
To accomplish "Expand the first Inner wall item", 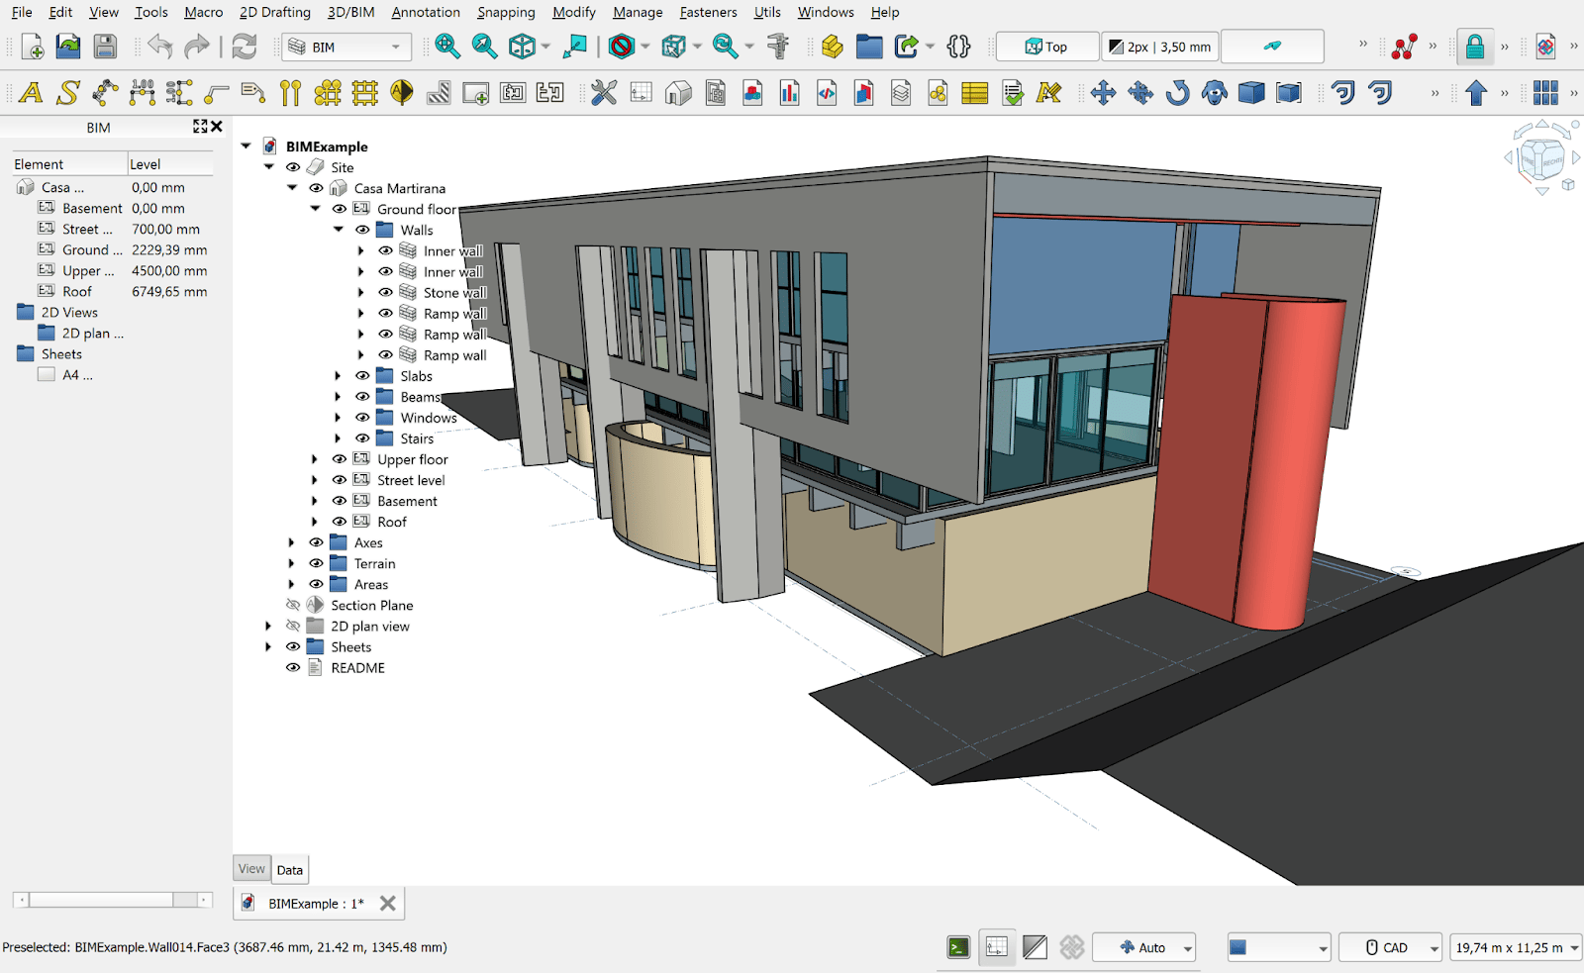I will pyautogui.click(x=360, y=250).
